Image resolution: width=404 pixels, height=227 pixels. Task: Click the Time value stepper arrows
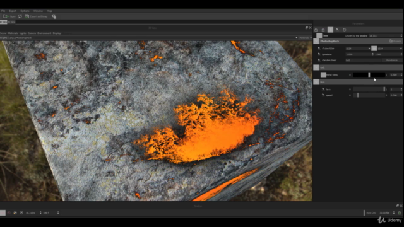[401, 36]
